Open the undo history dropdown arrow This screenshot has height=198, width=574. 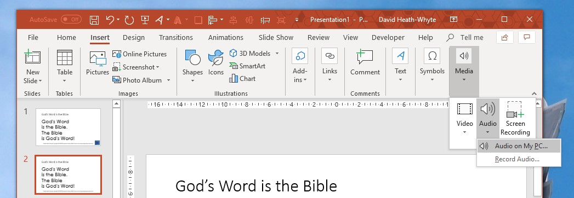[118, 20]
